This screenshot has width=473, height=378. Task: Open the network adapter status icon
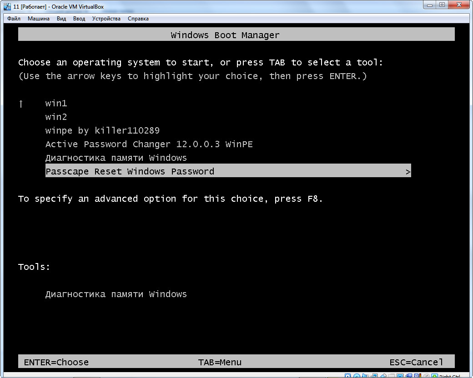tap(374, 376)
